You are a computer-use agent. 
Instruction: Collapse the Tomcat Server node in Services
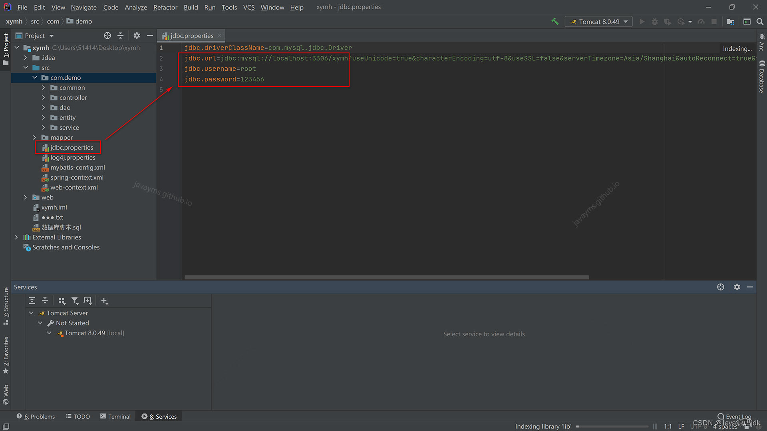[31, 313]
